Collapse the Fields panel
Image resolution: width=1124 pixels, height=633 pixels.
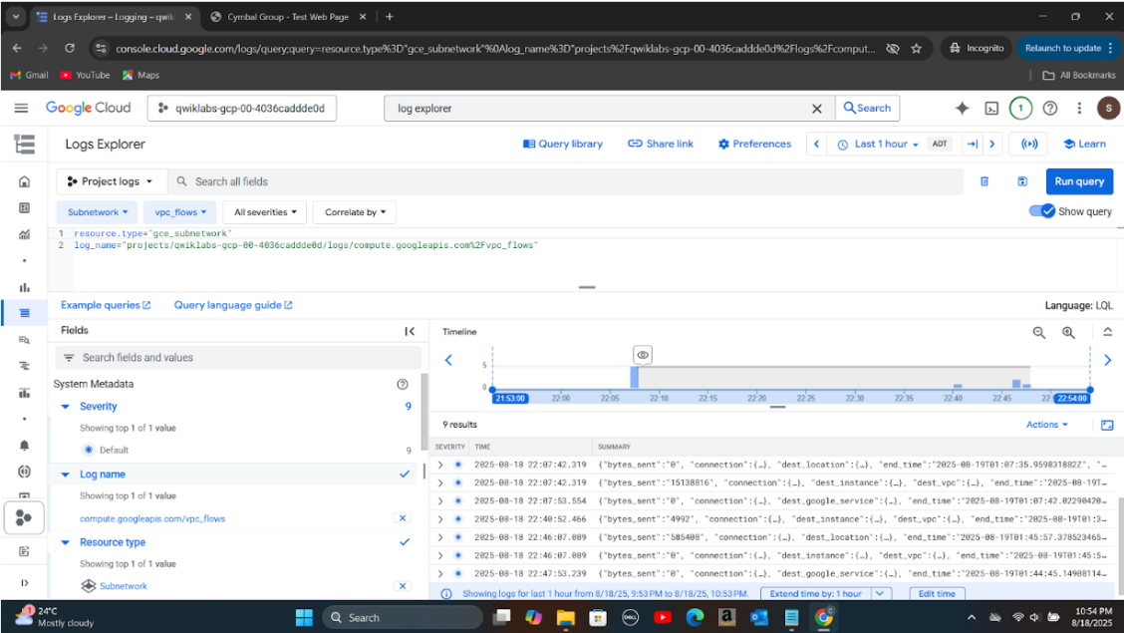pyautogui.click(x=410, y=331)
